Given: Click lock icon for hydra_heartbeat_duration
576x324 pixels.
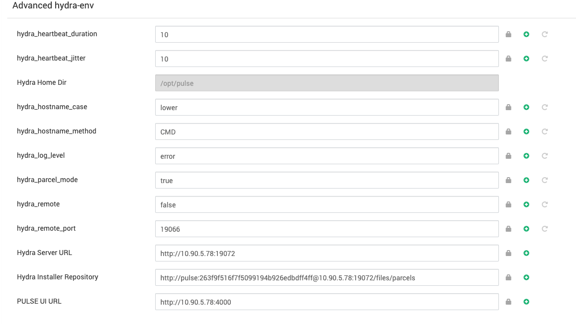Looking at the screenshot, I should point(508,34).
